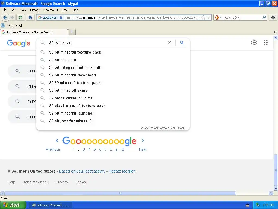Open the Help footer link
The width and height of the screenshot is (278, 209).
pyautogui.click(x=11, y=182)
